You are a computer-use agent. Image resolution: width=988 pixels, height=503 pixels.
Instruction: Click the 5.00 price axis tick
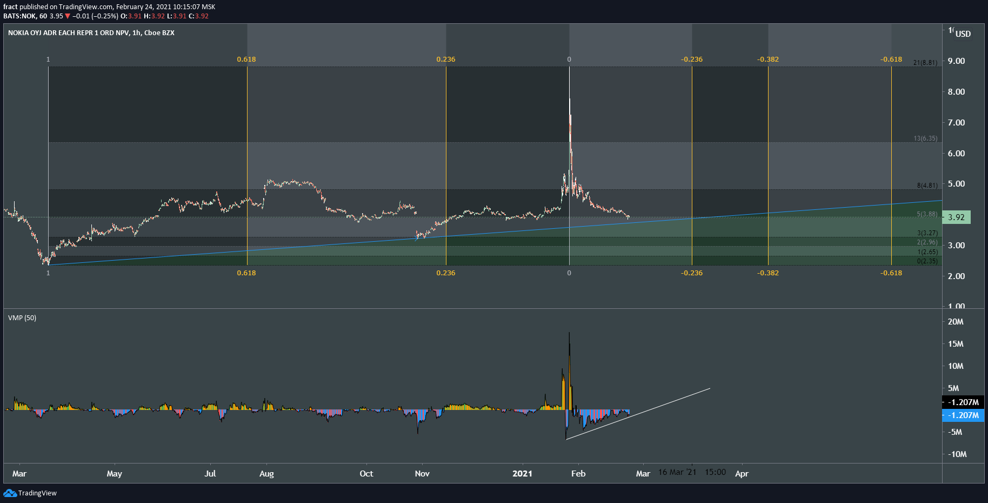click(x=956, y=184)
